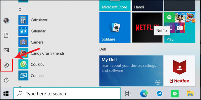Open the Calendar app

(x=38, y=31)
